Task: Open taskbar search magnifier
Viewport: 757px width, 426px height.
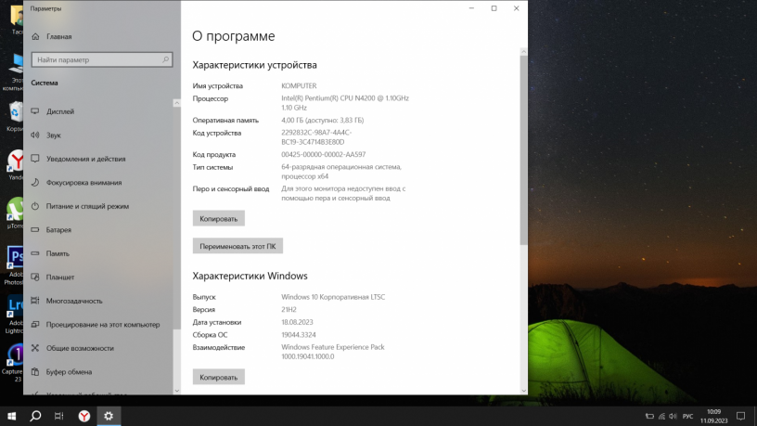Action: [x=35, y=416]
